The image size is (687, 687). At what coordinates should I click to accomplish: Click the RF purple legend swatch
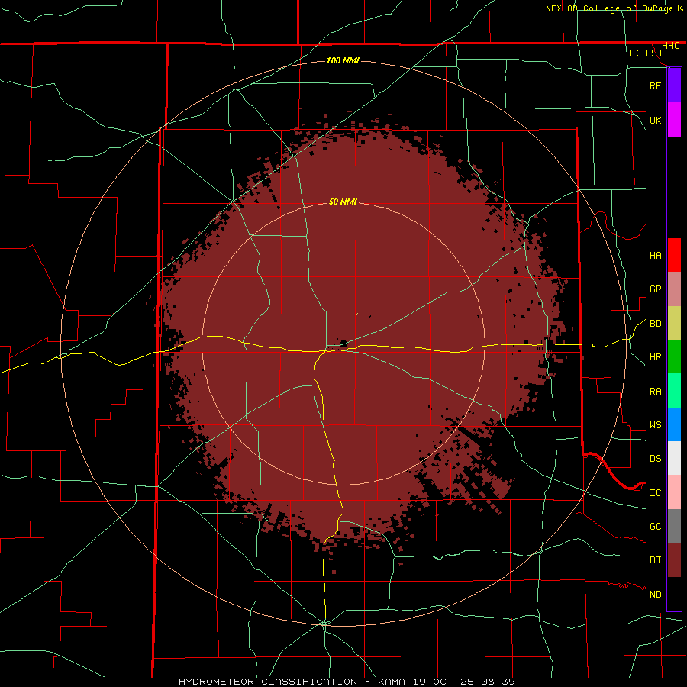[674, 85]
